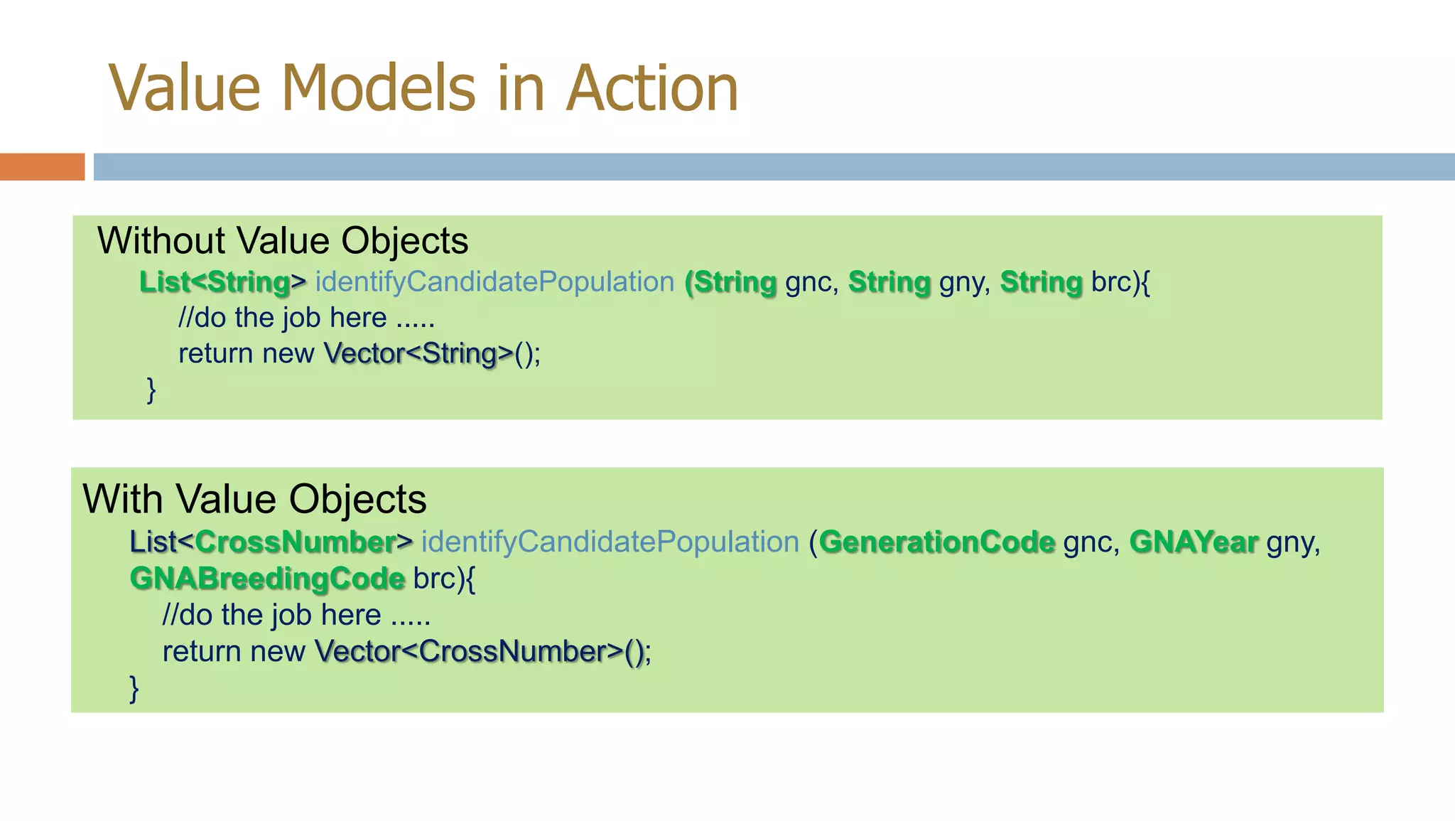Click the 'gny' parameter in the String signature
1455x821 pixels.
point(964,282)
